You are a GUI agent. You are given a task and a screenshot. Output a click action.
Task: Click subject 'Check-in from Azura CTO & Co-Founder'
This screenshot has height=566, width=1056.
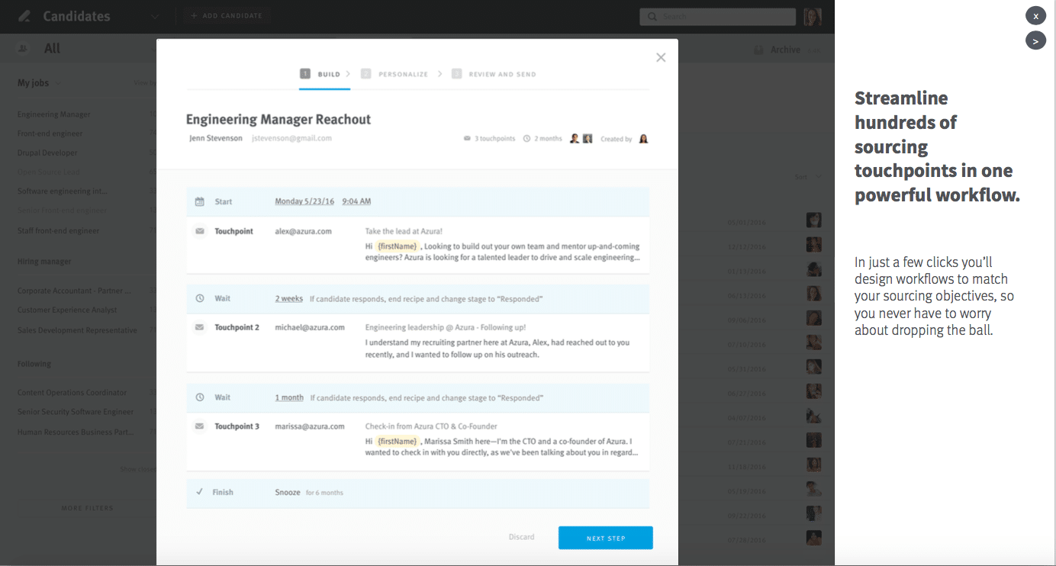(x=431, y=426)
